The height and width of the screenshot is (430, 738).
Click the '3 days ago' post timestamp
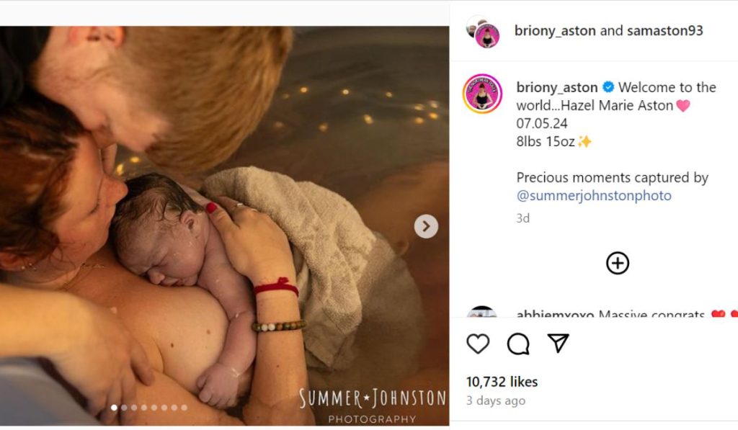point(496,400)
